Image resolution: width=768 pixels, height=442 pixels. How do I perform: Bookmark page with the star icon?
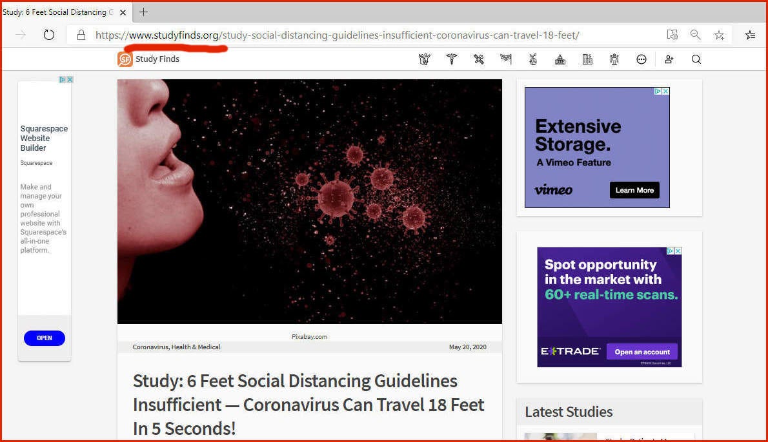[x=719, y=35]
